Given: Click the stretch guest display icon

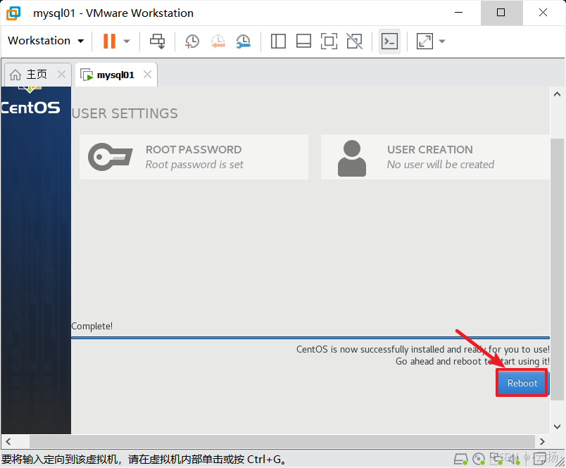Looking at the screenshot, I should coord(425,41).
